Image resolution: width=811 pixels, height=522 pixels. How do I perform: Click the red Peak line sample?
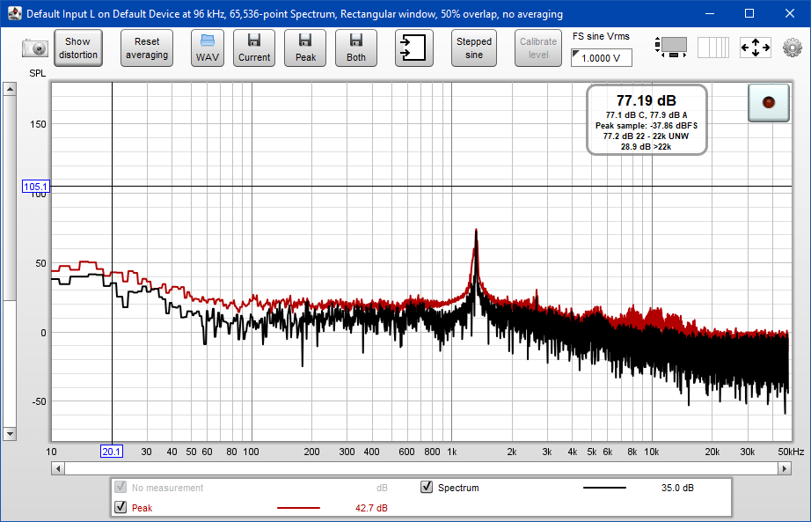point(298,508)
